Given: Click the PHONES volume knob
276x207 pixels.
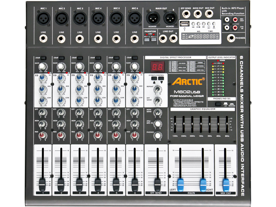Looking at the screenshot, I should [158, 135].
